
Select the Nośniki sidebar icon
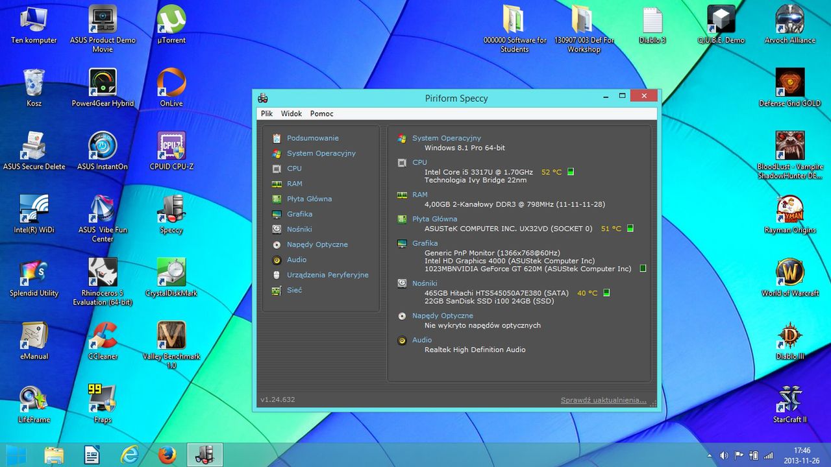click(277, 229)
